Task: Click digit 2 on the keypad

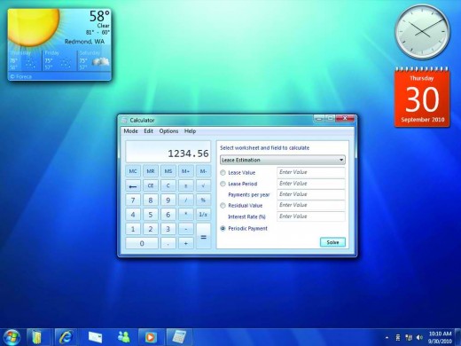Action: [x=151, y=229]
